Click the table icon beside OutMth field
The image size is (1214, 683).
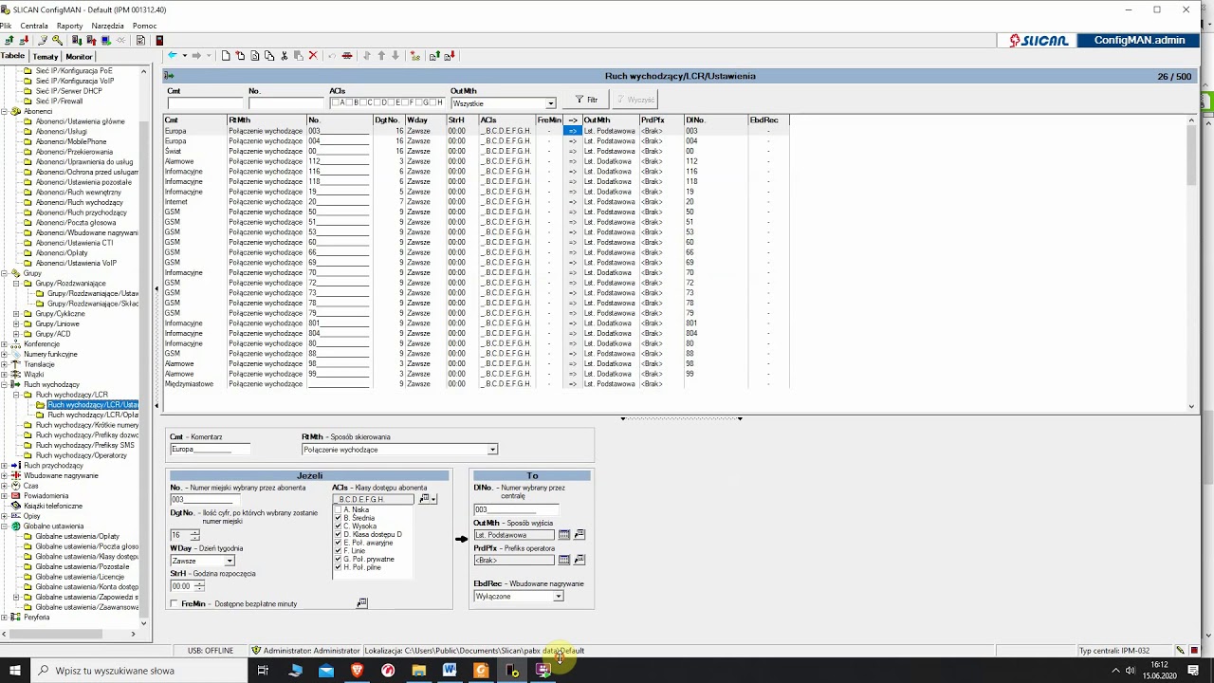564,535
